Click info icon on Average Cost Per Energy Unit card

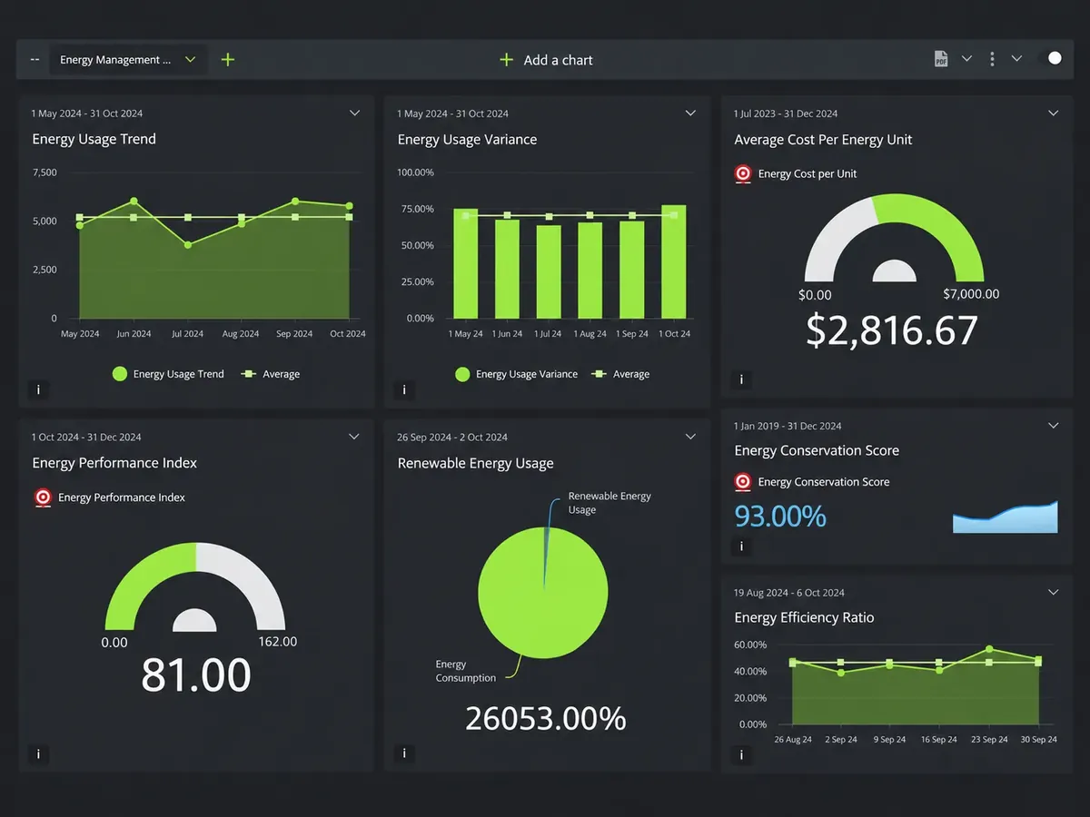[x=741, y=379]
